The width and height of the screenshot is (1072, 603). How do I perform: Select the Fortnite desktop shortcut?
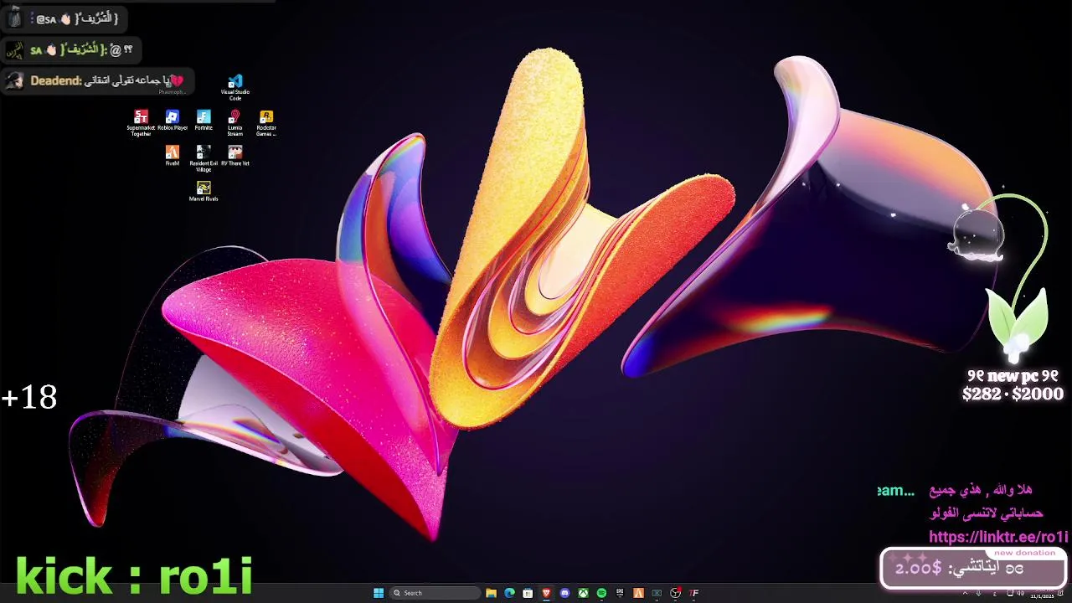pyautogui.click(x=204, y=121)
